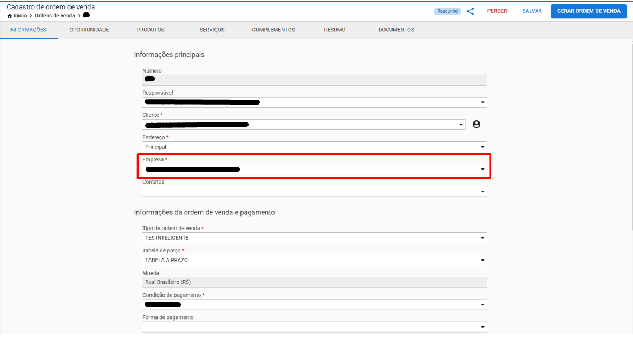This screenshot has height=351, width=633.
Task: Open Tipo de ordem de venda dropdown
Action: [315, 238]
